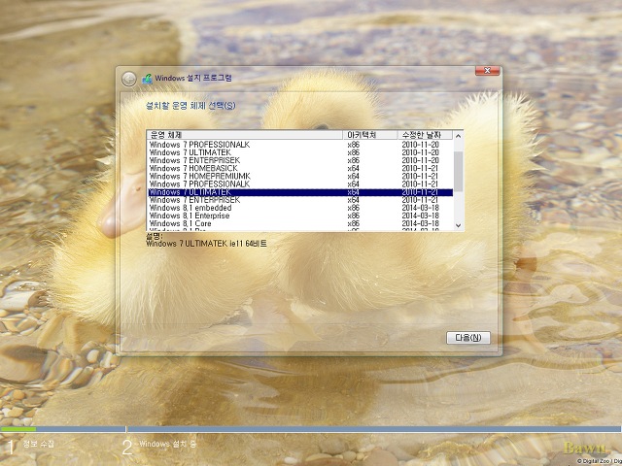This screenshot has height=466, width=622.
Task: Click x64 cell in HOMEBASICK row
Action: tap(353, 168)
